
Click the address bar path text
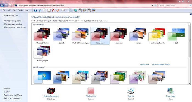tap(41, 5)
